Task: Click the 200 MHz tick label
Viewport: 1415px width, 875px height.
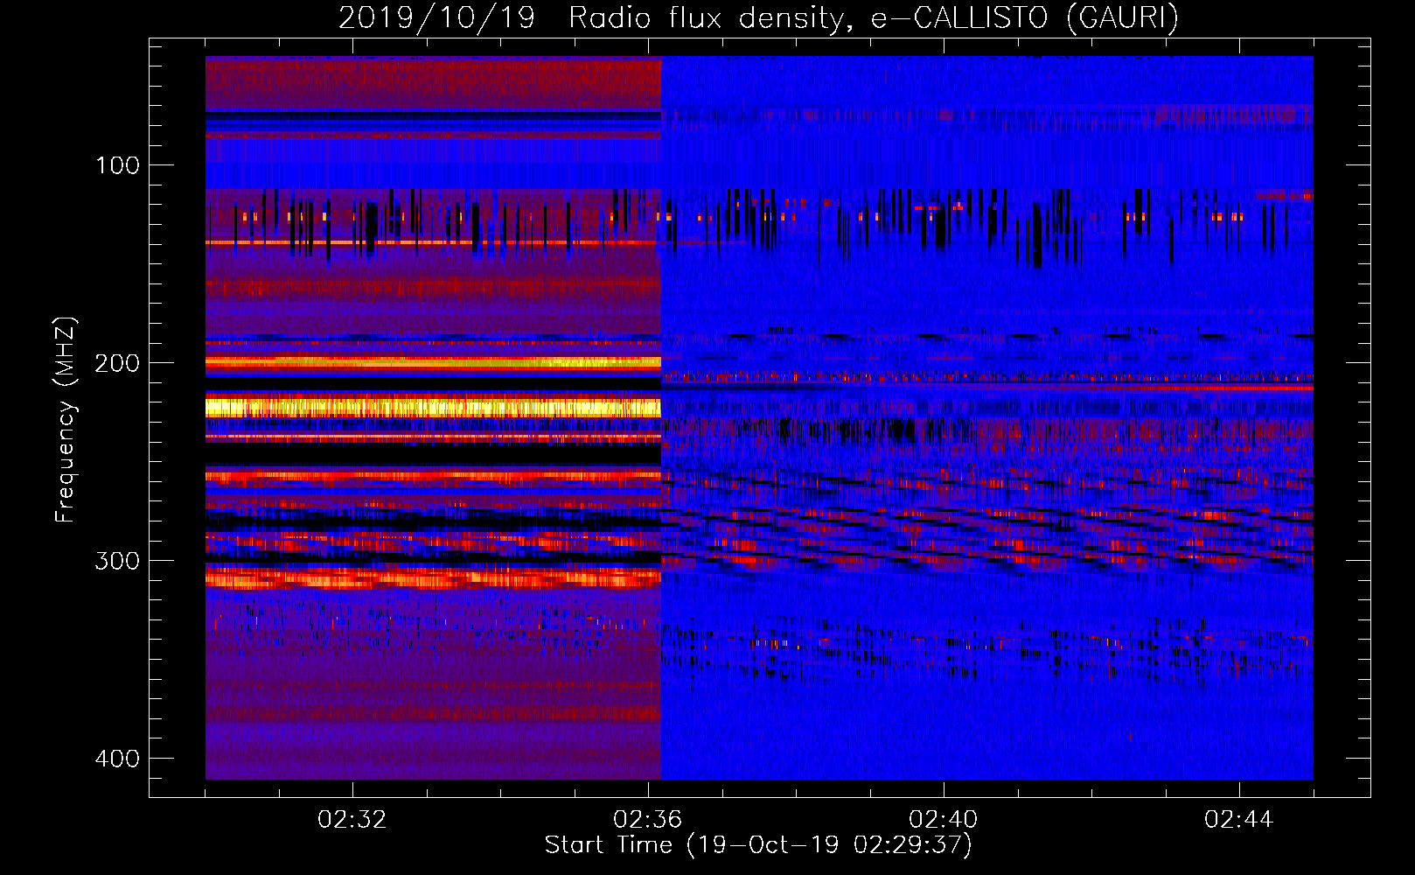Action: point(117,363)
